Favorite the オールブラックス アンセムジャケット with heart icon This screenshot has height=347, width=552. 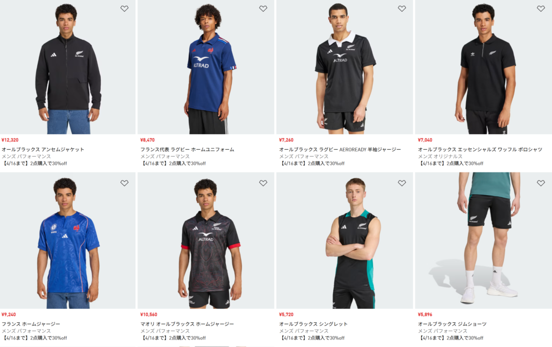(x=125, y=9)
